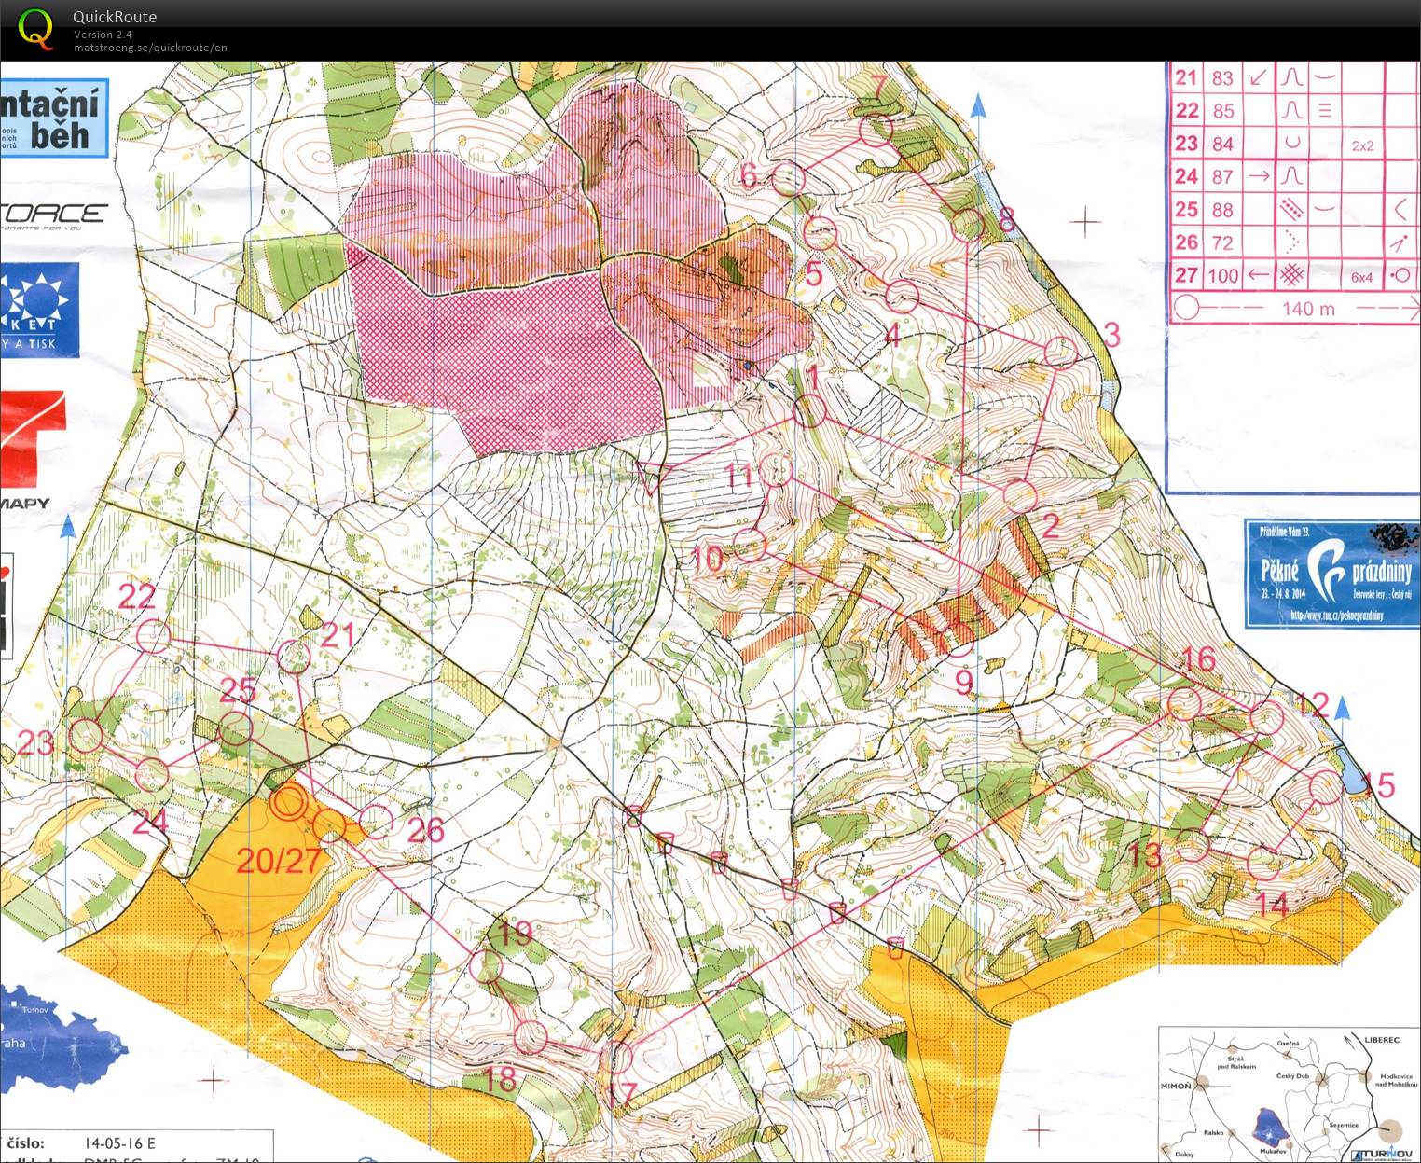
Task: Click control number 26 label on the map
Action: [x=425, y=830]
